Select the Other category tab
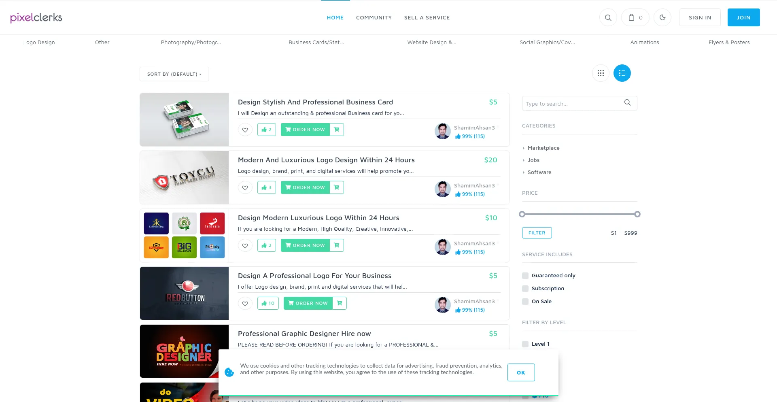Viewport: 777px width, 402px height. 102,43
